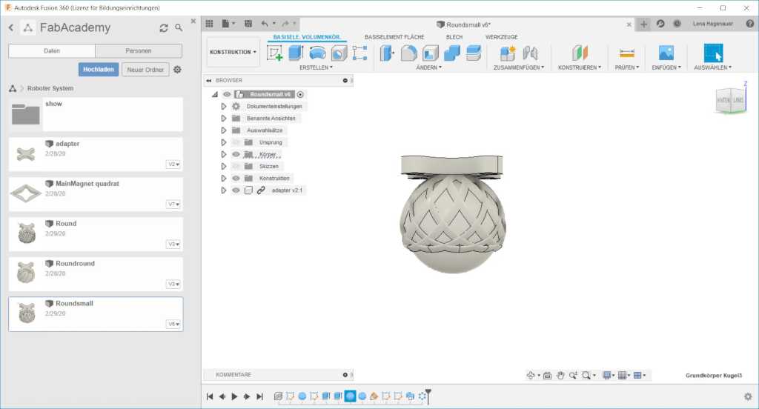Screen dimensions: 759x409
Task: Refresh the FabAcademy data panel
Action: [x=164, y=28]
